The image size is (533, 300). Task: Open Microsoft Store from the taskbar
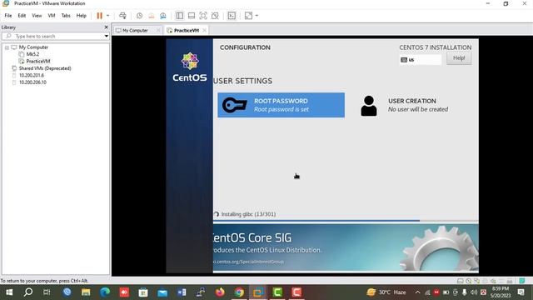pyautogui.click(x=143, y=292)
